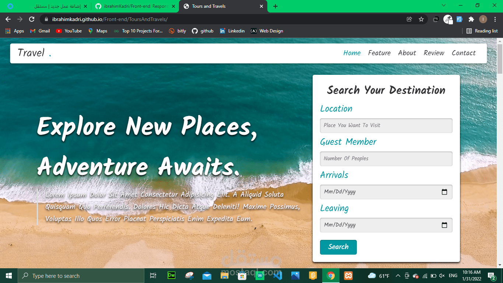
Task: Open the Maps bookmark
Action: point(98,31)
